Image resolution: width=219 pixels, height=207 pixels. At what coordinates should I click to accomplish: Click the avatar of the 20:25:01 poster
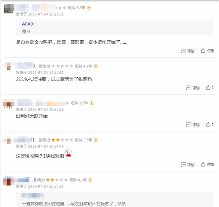click(9, 9)
